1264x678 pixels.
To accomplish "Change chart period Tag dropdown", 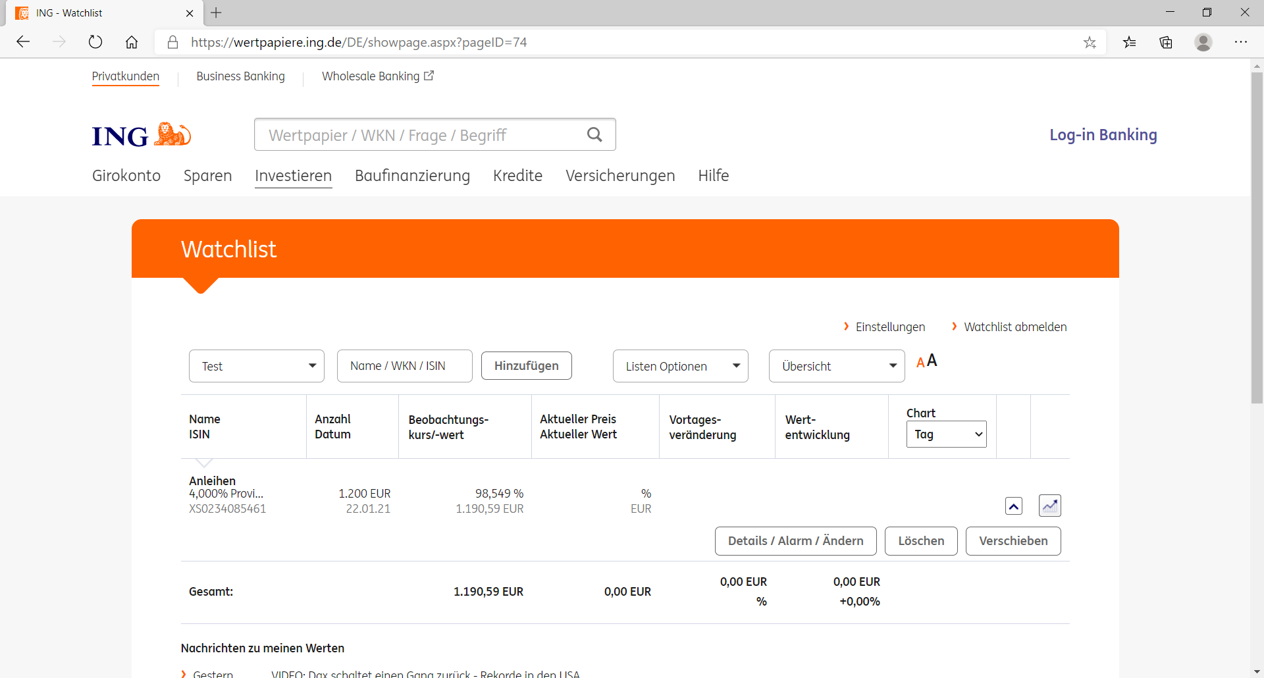I will (x=946, y=434).
